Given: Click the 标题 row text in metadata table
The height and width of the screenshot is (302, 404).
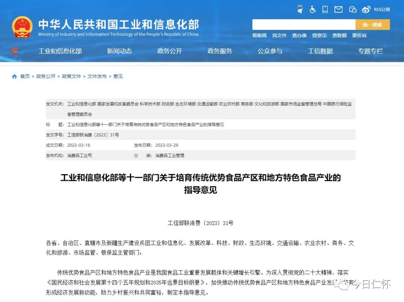Looking at the screenshot, I should pos(146,124).
